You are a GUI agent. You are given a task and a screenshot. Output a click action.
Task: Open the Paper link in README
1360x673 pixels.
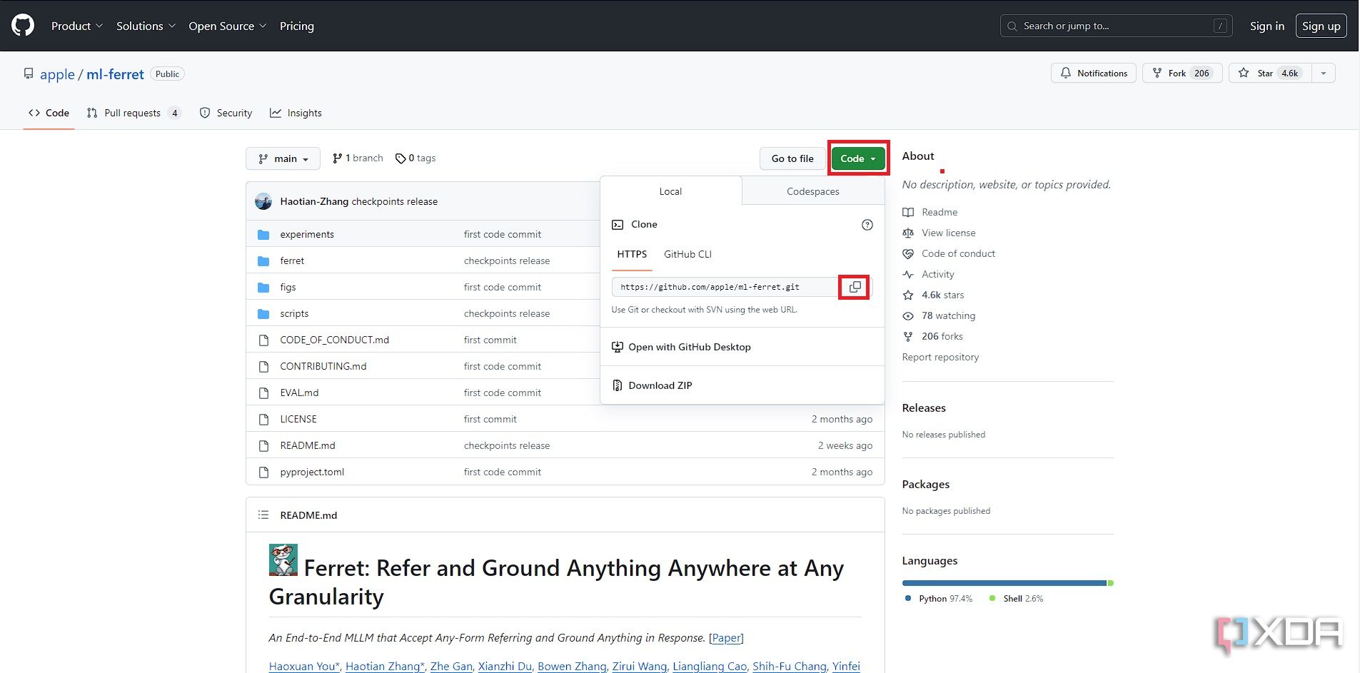coord(727,638)
